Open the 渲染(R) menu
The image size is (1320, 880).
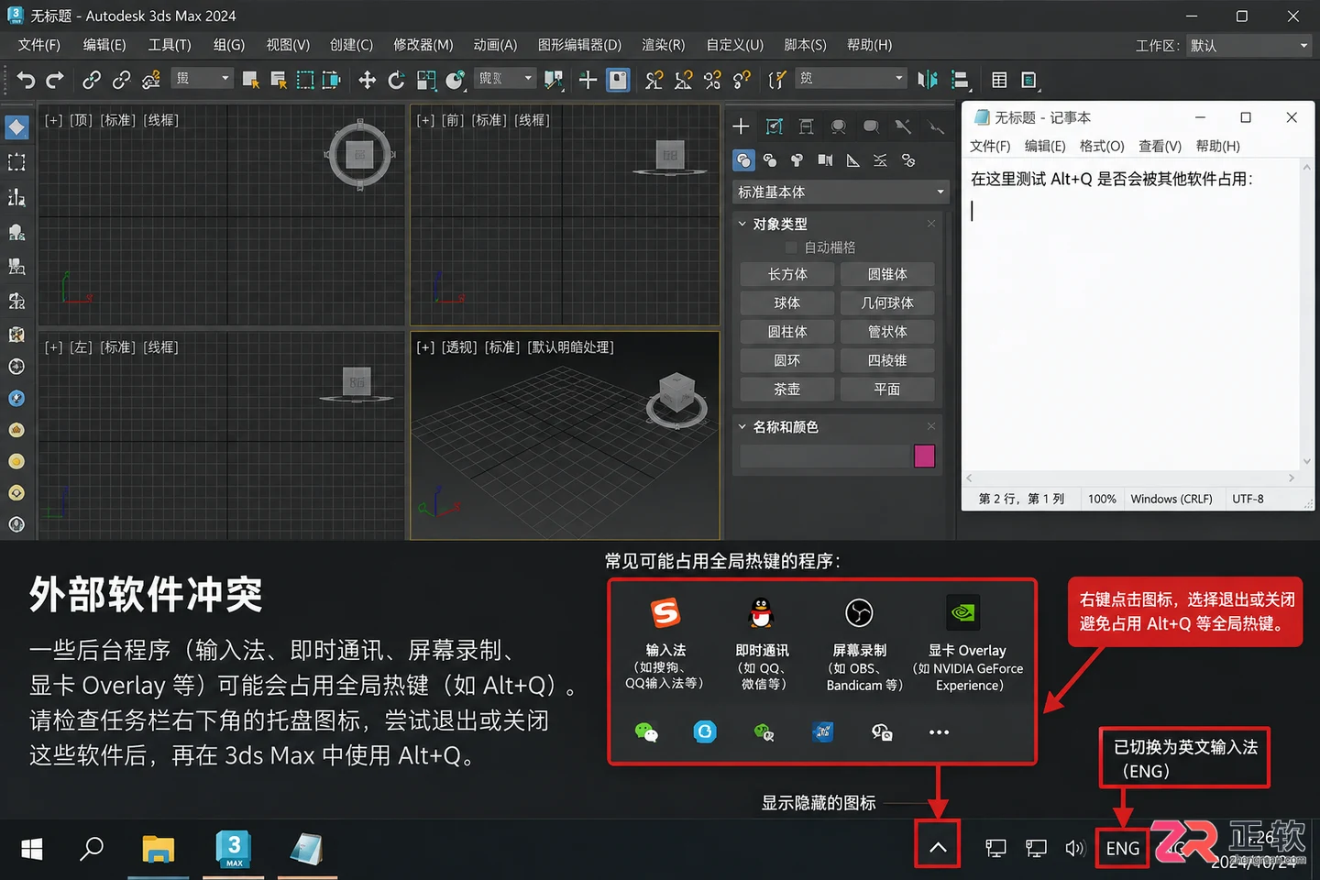[x=663, y=45]
